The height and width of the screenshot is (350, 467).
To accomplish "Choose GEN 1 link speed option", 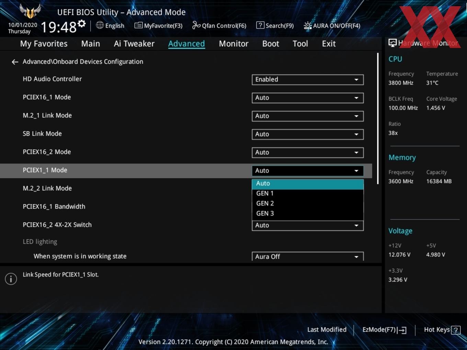I will click(x=308, y=194).
